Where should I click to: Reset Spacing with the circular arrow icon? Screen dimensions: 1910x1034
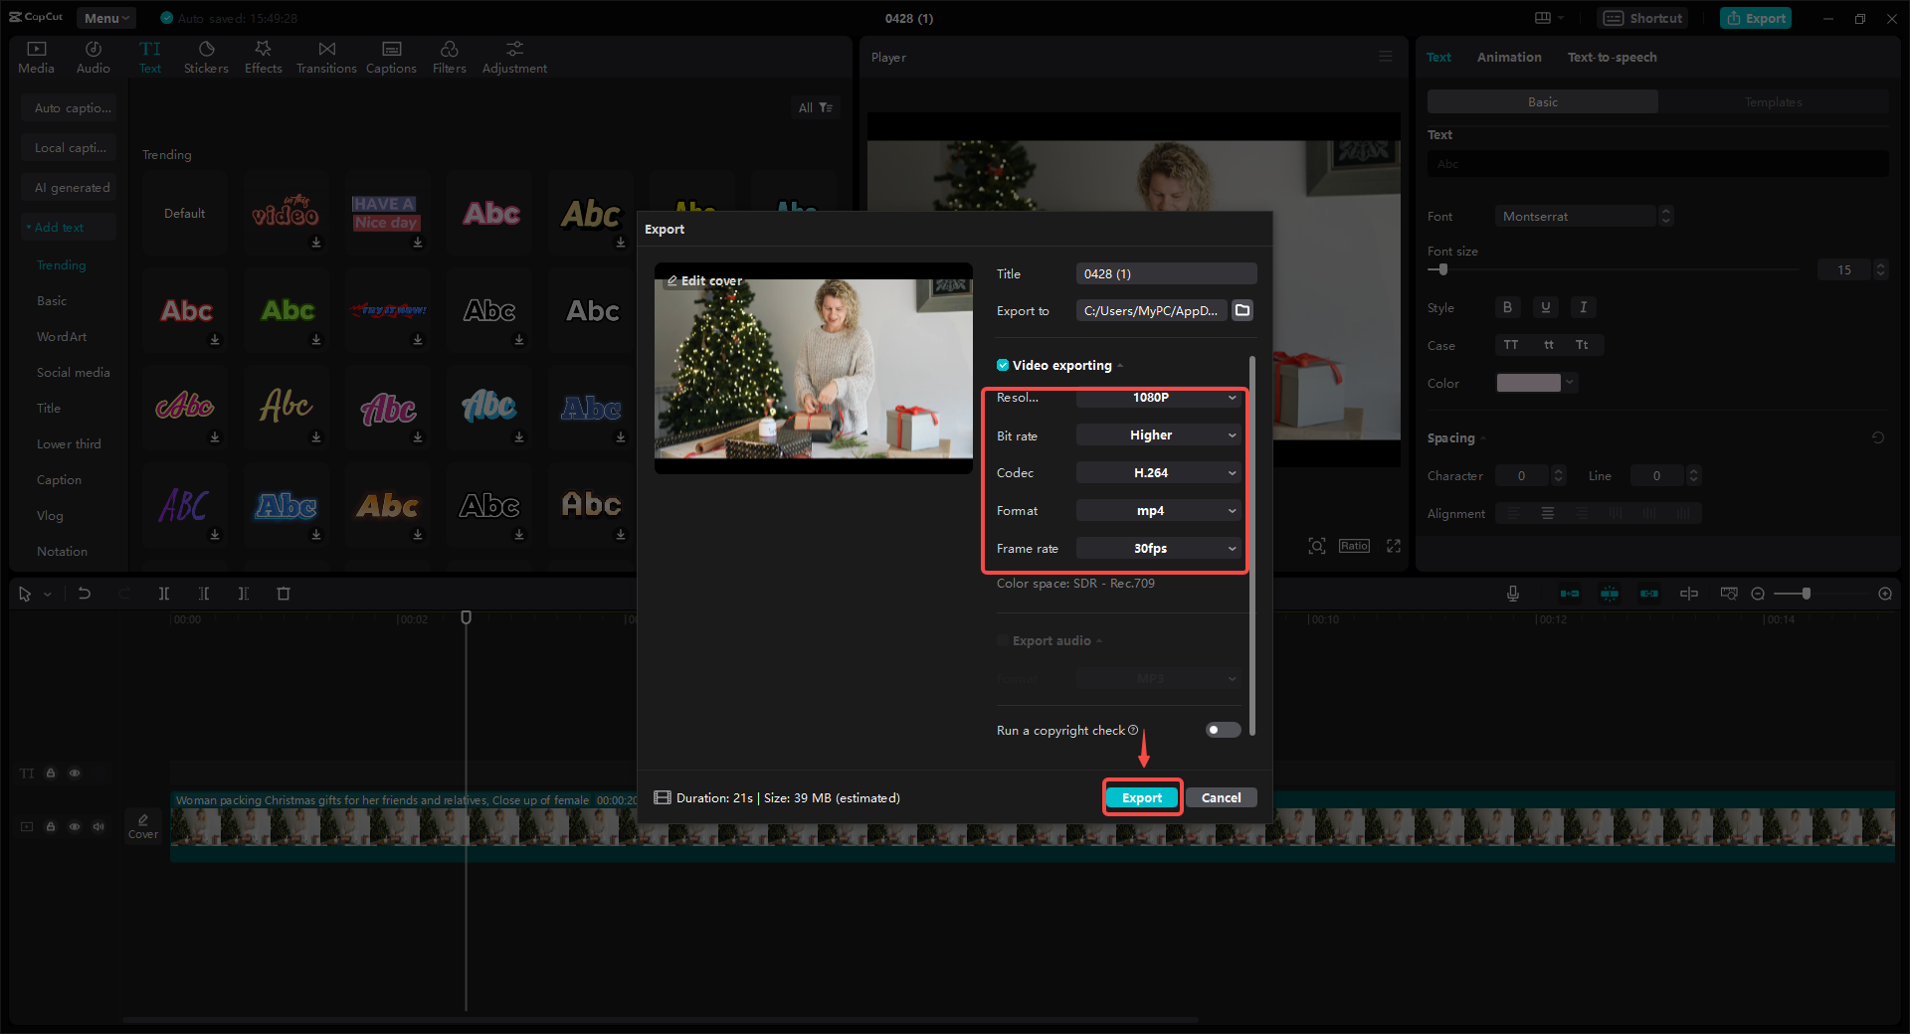[1878, 437]
